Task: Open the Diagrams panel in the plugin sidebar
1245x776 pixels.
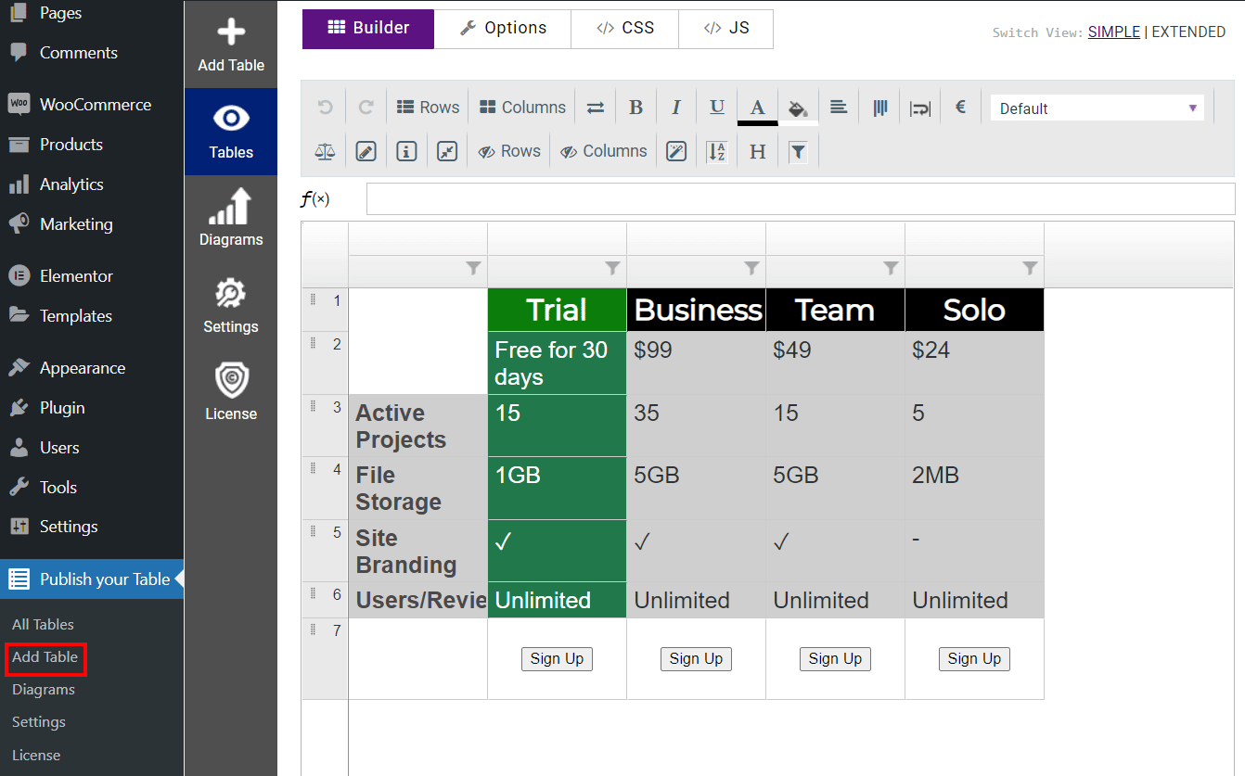Action: [231, 217]
